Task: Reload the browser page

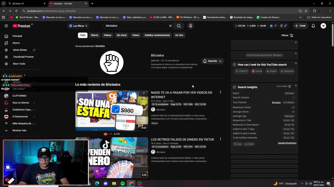Action: pyautogui.click(x=16, y=11)
